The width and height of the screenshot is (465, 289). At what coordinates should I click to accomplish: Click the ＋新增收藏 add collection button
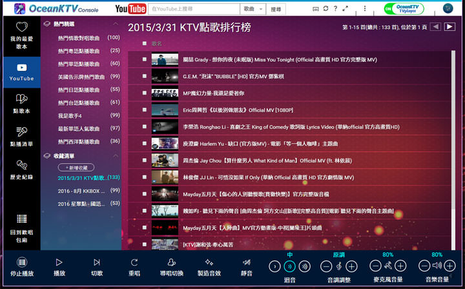(x=76, y=167)
